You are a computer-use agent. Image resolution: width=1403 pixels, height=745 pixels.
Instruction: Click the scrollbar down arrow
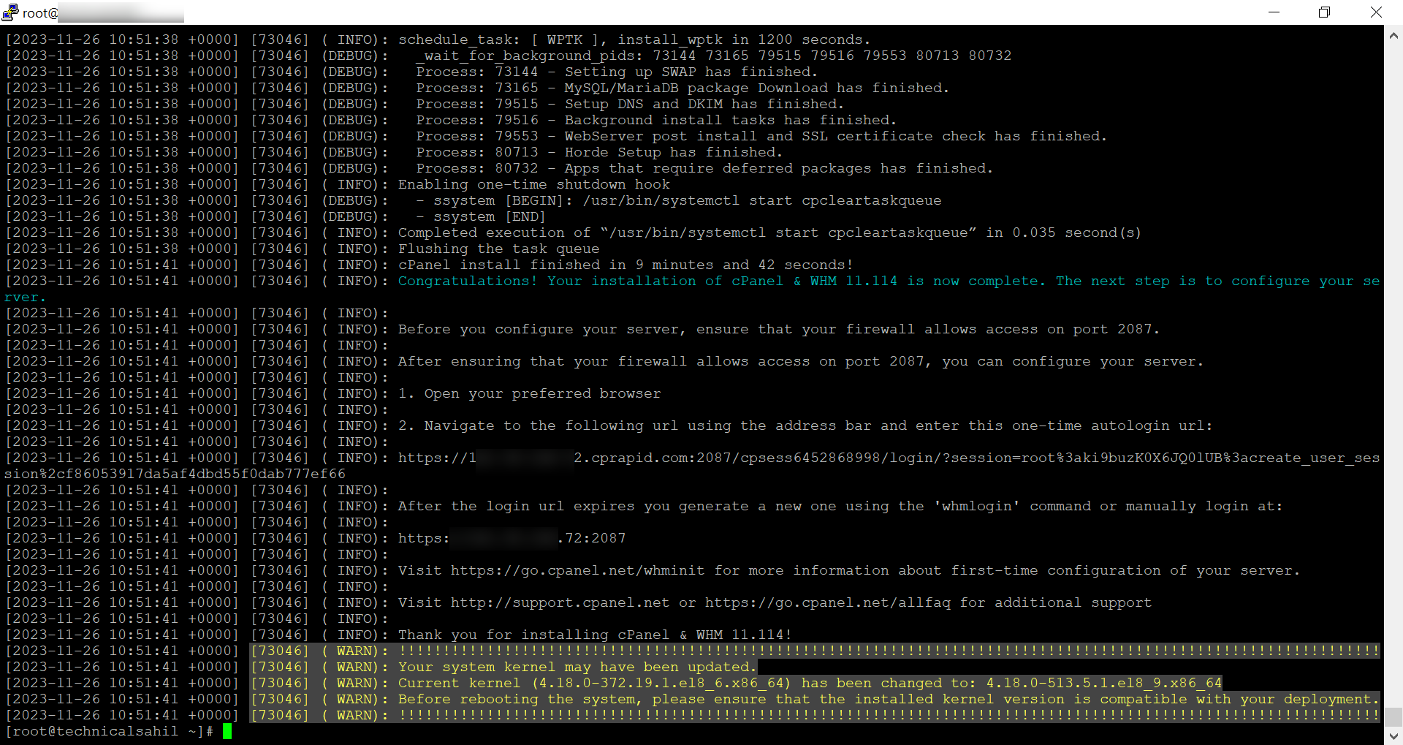tap(1394, 737)
